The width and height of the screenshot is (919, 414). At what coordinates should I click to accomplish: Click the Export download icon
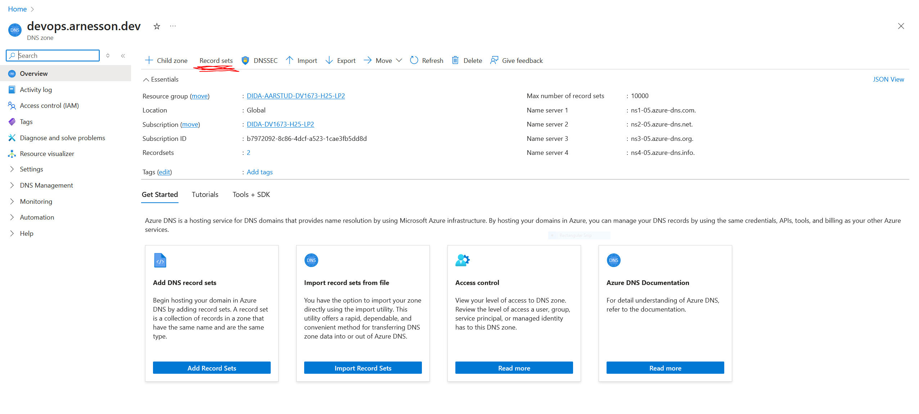pos(329,60)
